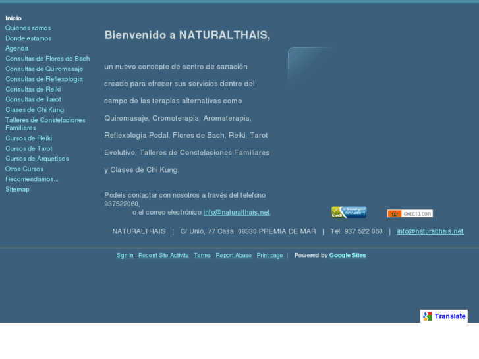Open Talleres de Constelaciones Familiares

(x=45, y=124)
